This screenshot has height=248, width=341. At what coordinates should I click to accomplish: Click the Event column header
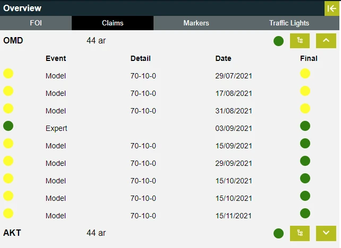point(56,58)
